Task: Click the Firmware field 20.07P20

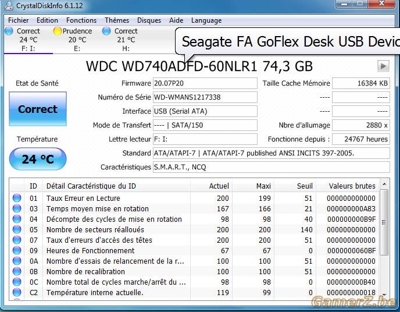Action: click(205, 83)
